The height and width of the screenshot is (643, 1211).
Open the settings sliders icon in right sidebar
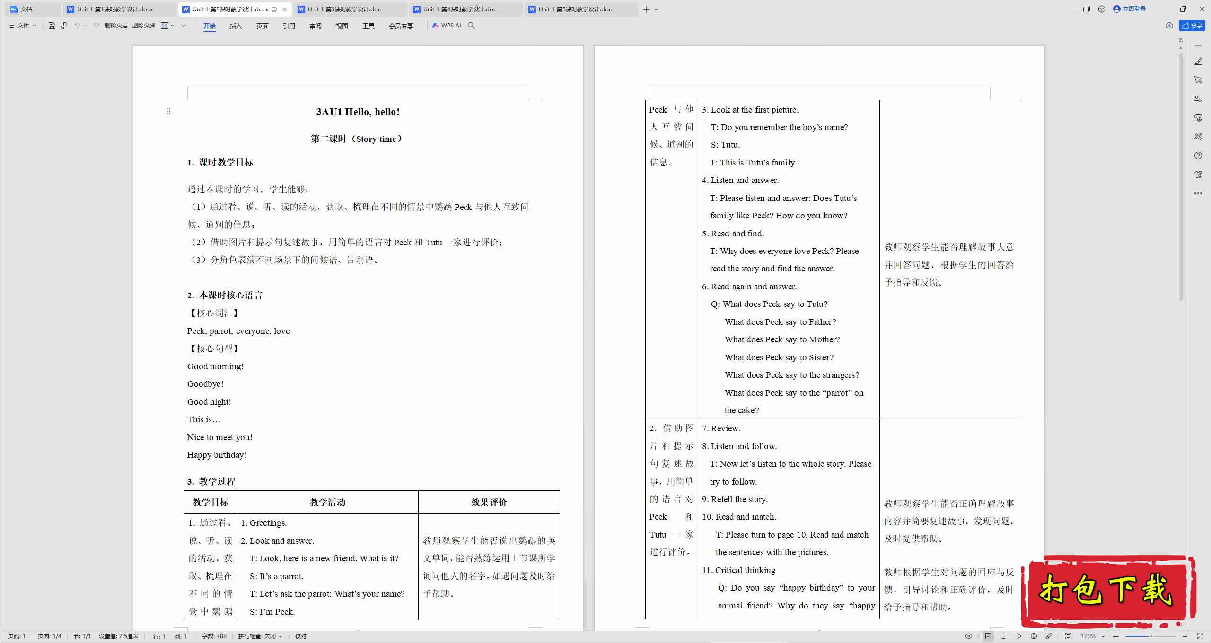(1198, 99)
